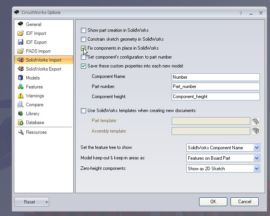
Task: Confirm settings with the OK button
Action: (x=213, y=202)
